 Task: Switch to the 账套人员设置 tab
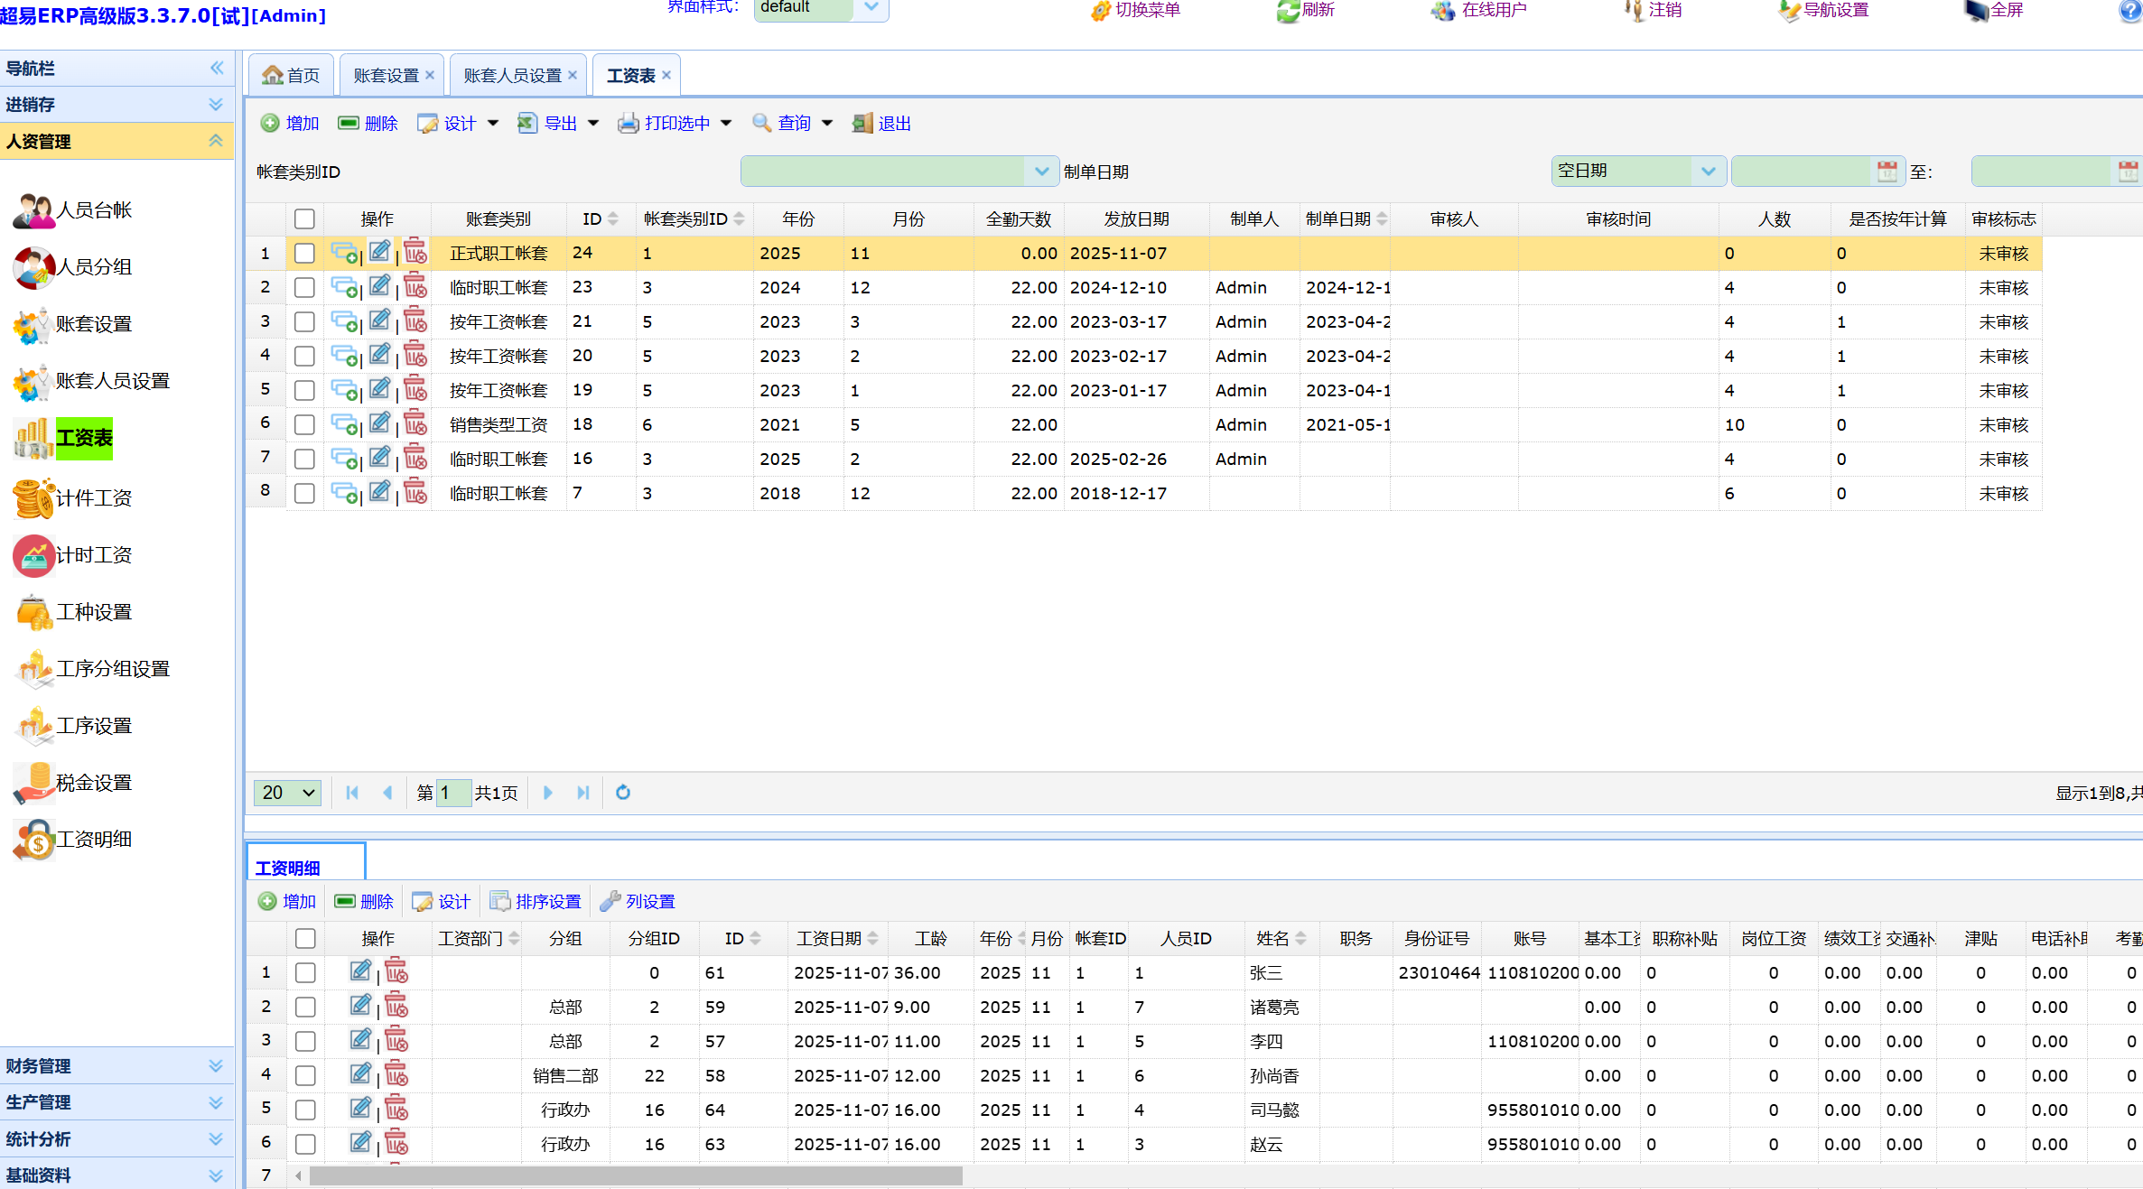pyautogui.click(x=512, y=76)
